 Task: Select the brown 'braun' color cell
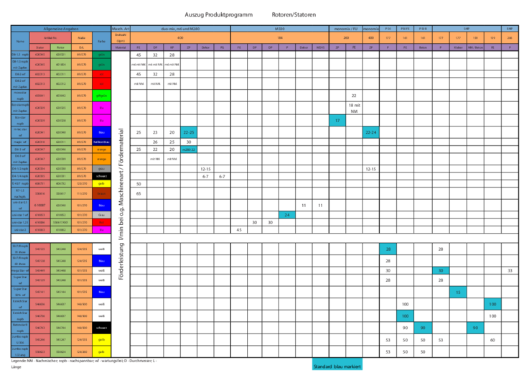click(102, 194)
